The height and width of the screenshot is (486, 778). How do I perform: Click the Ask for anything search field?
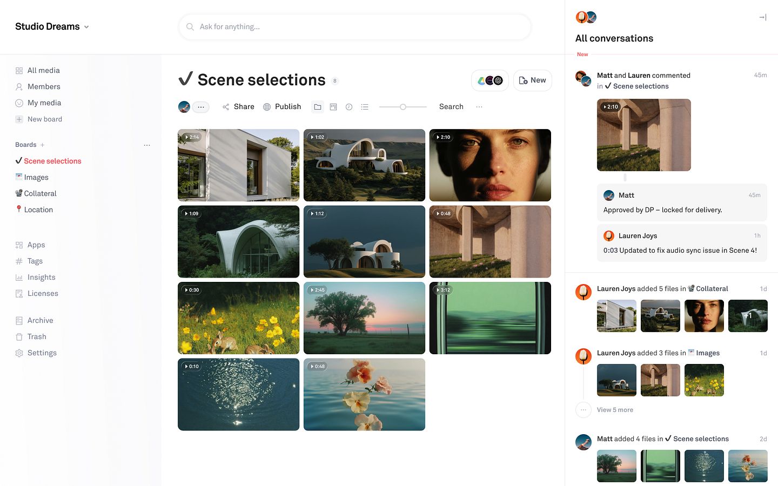[x=354, y=26]
